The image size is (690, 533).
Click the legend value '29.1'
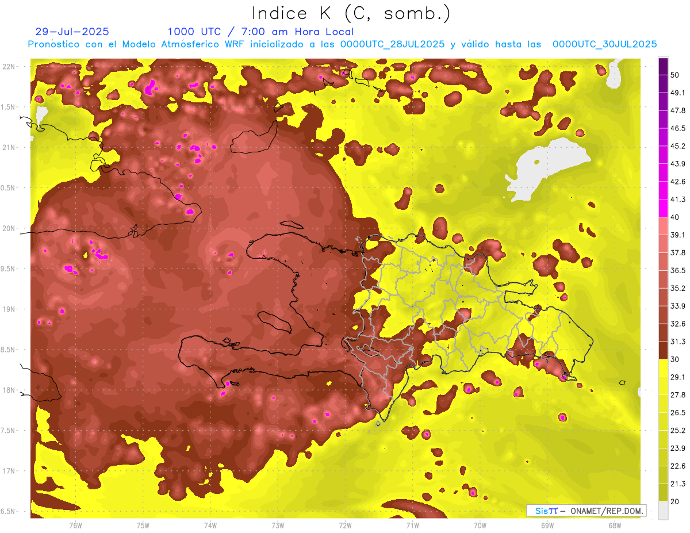pos(678,377)
